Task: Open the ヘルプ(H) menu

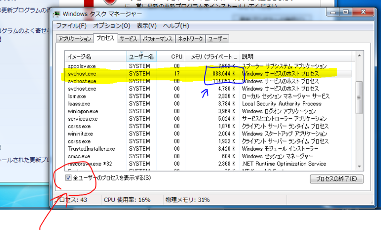Action: [x=176, y=26]
